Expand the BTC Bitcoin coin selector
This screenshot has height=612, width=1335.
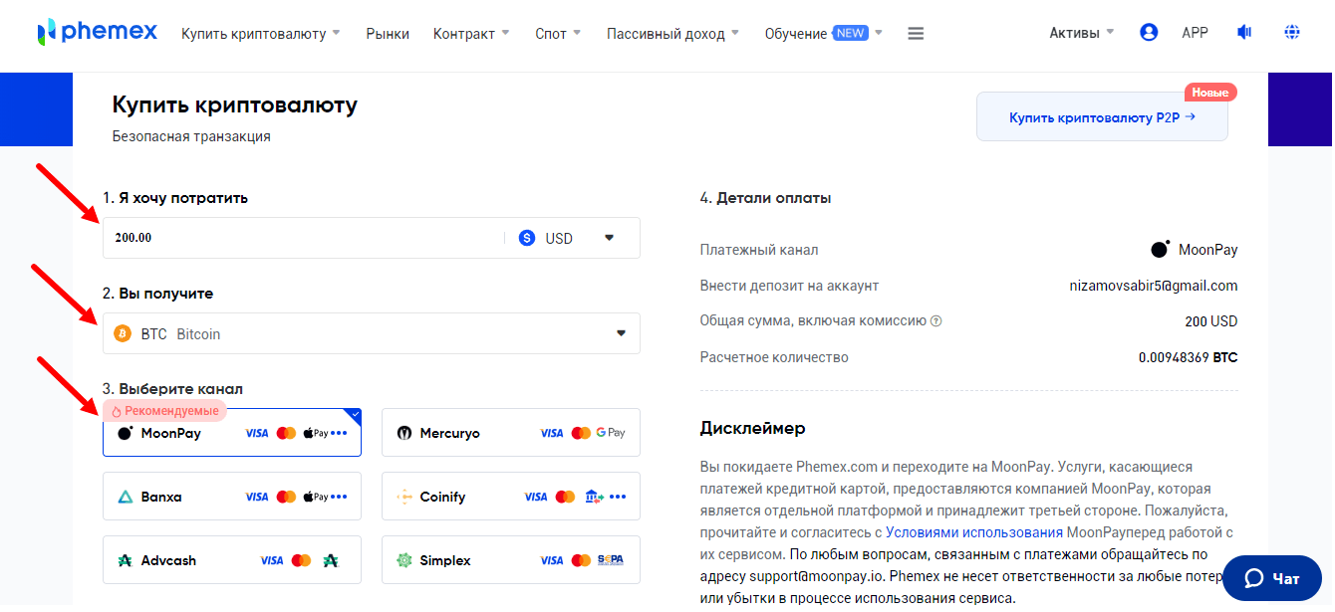371,333
